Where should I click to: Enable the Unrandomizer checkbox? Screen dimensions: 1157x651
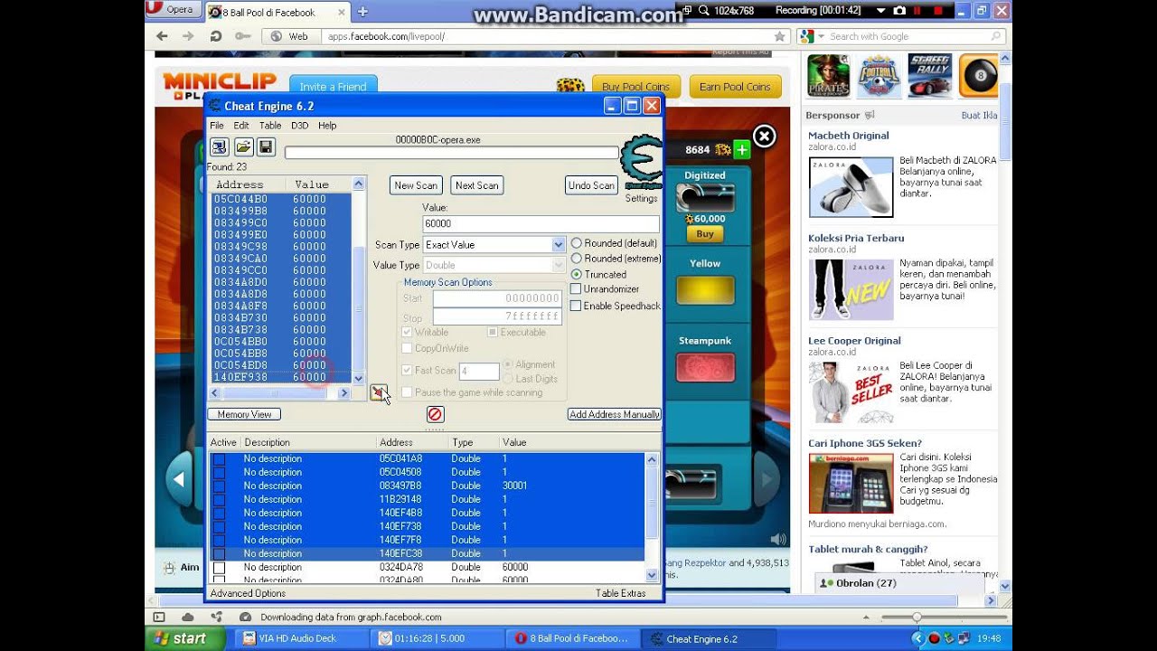[576, 289]
